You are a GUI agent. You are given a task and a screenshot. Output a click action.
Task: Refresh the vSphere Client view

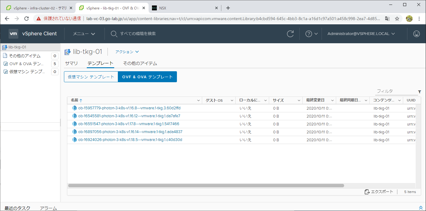(x=290, y=34)
